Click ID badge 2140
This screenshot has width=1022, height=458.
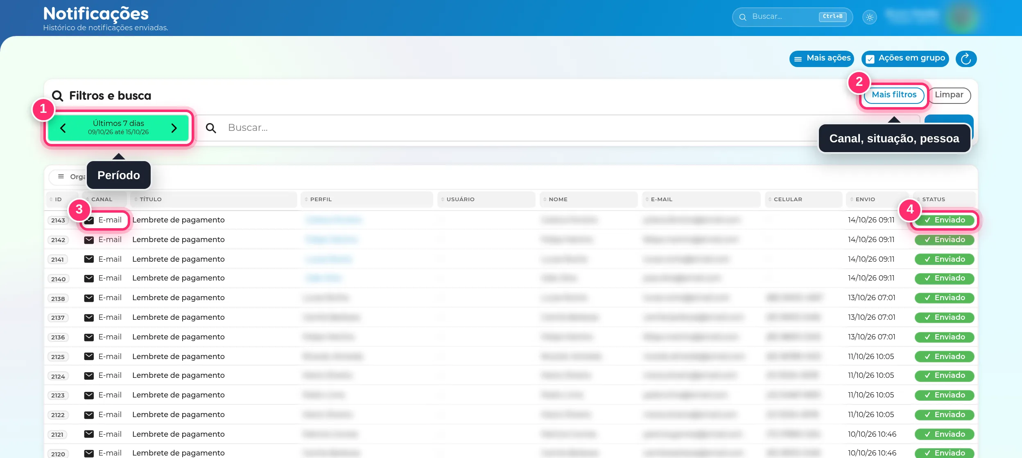tap(58, 279)
